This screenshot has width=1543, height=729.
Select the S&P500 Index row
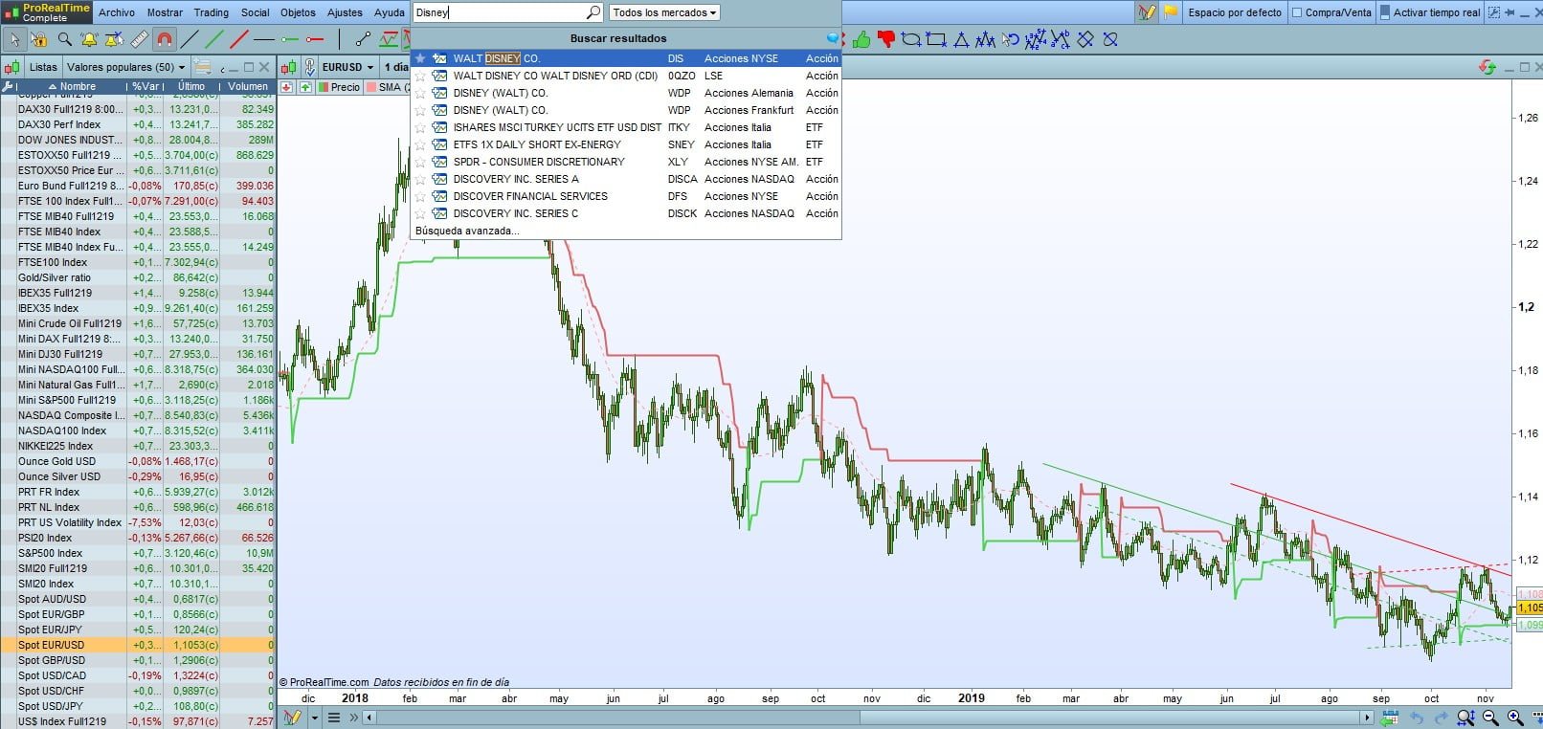138,553
